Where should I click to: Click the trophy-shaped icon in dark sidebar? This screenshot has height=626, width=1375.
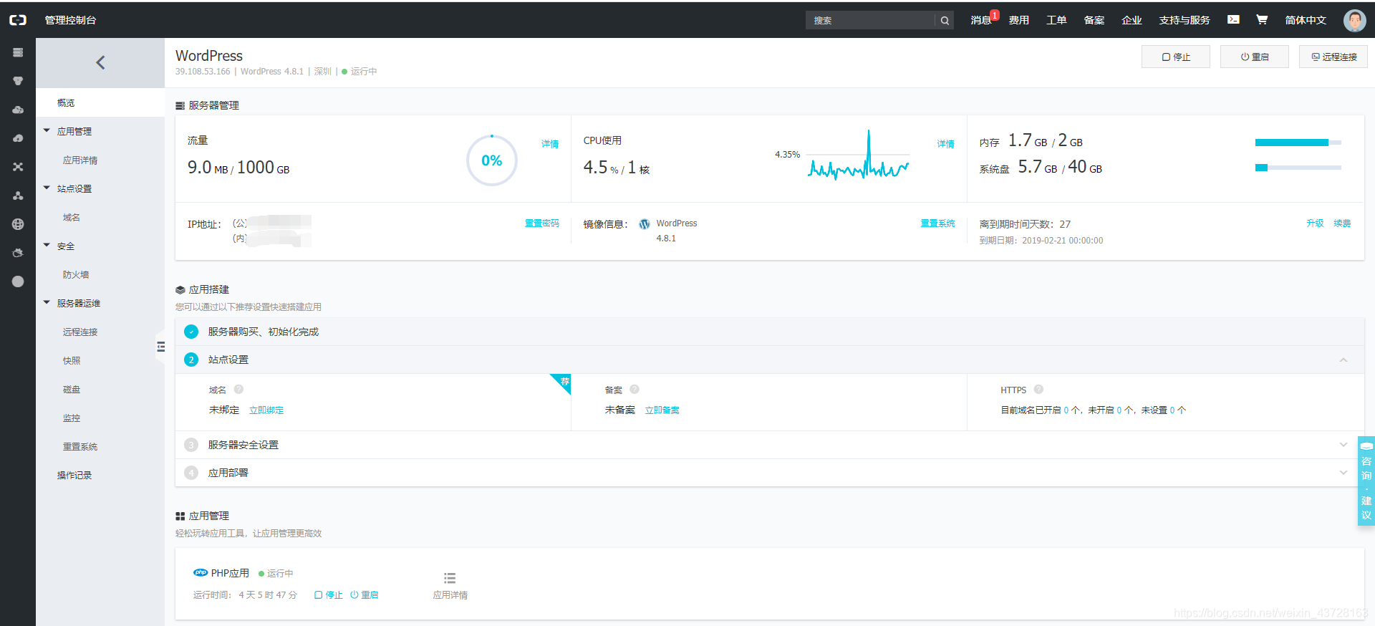(x=18, y=81)
